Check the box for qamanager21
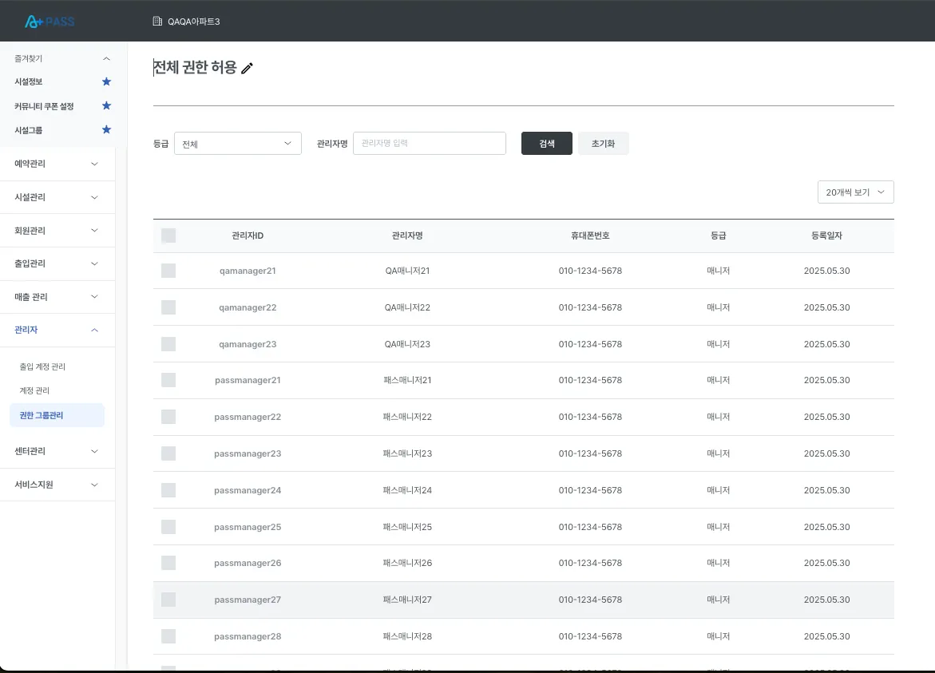935x673 pixels. (x=168, y=271)
